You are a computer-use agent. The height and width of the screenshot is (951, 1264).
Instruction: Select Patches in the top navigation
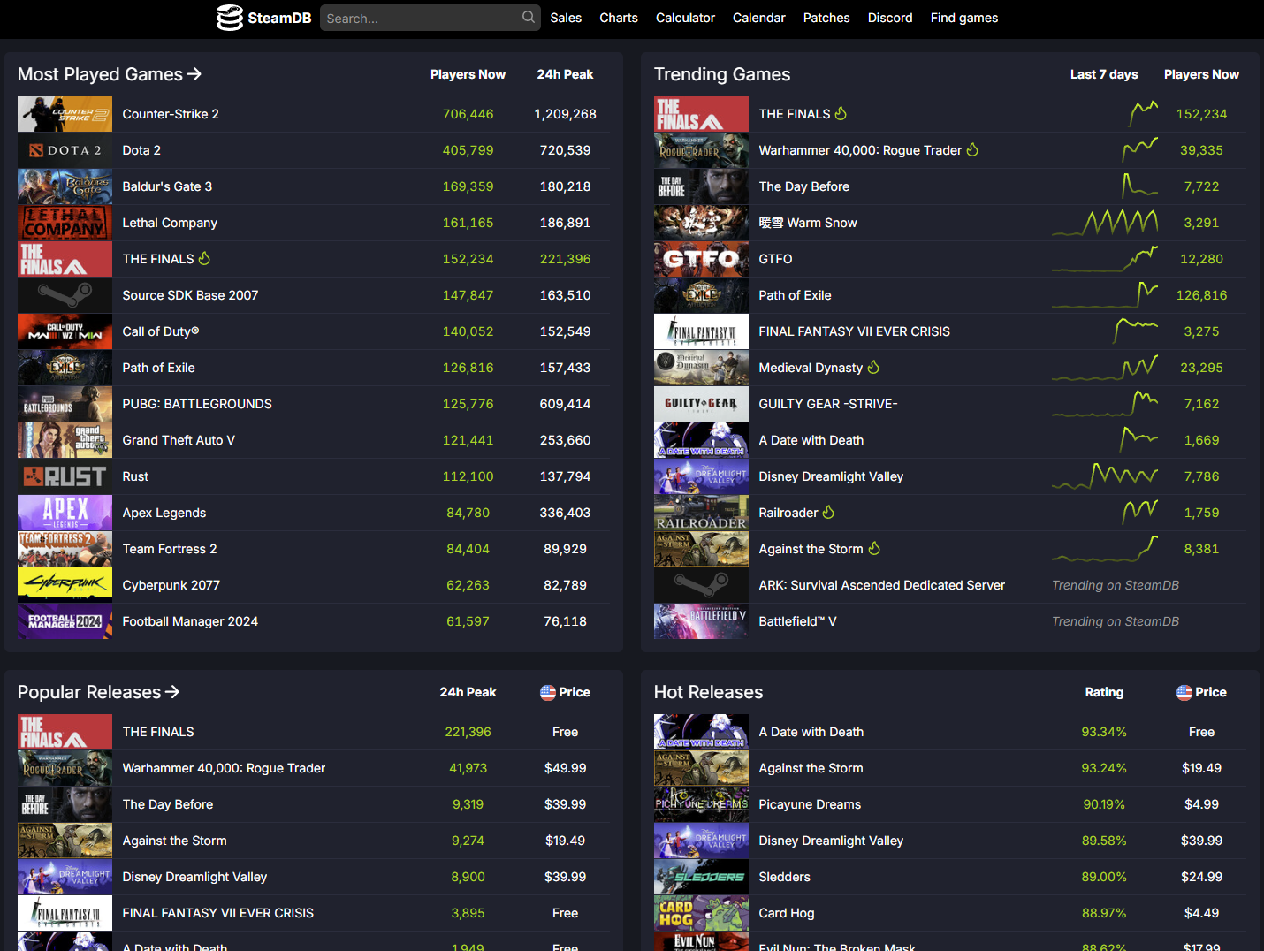pos(826,18)
